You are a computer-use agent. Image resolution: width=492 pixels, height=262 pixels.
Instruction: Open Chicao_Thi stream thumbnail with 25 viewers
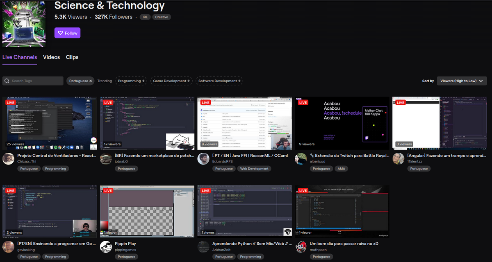coord(50,123)
